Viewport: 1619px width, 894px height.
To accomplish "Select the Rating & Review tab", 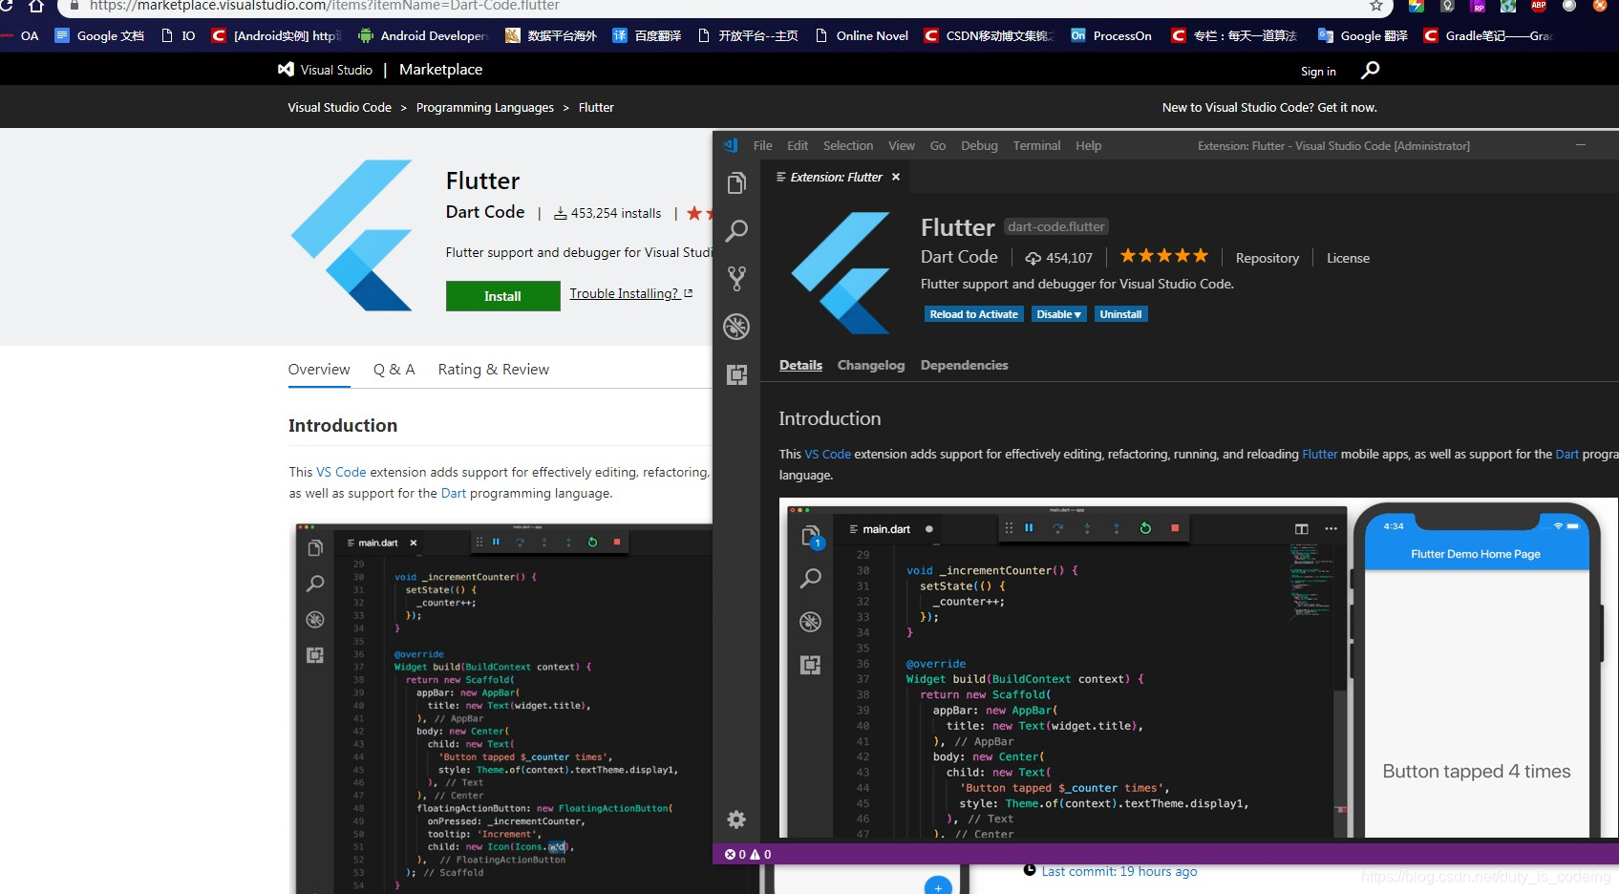I will click(493, 370).
